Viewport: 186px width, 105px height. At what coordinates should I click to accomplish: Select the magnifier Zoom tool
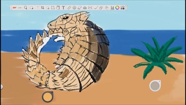coord(26,8)
